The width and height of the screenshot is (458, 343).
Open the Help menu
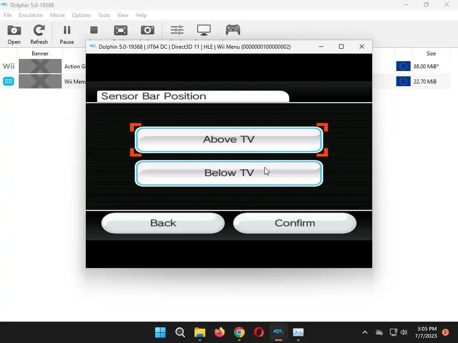141,15
